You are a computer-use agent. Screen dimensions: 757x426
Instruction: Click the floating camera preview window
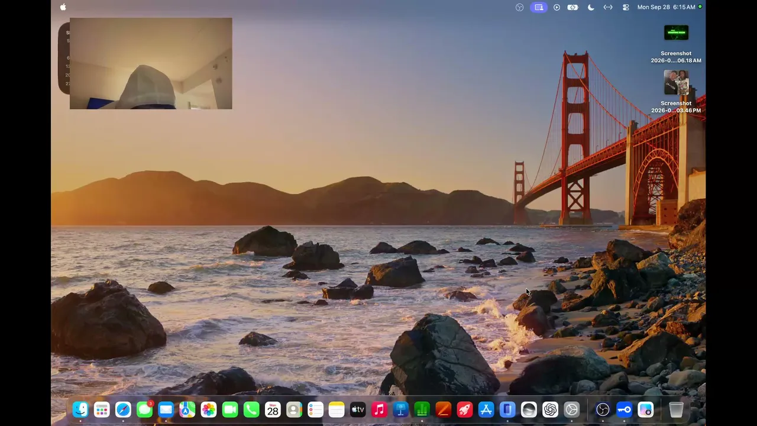click(151, 63)
